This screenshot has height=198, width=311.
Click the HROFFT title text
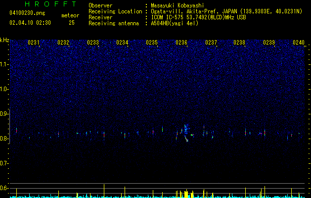click(51, 4)
